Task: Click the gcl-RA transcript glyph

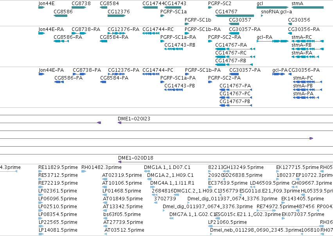Action: click(272, 41)
